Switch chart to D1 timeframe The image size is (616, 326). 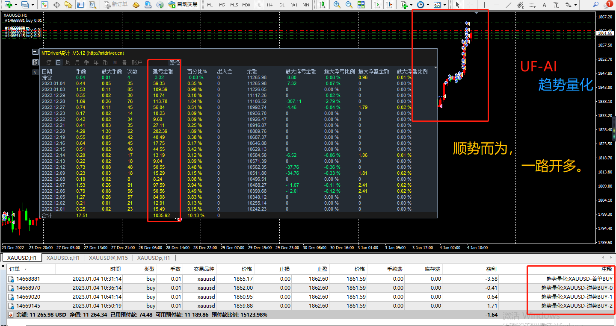point(282,5)
